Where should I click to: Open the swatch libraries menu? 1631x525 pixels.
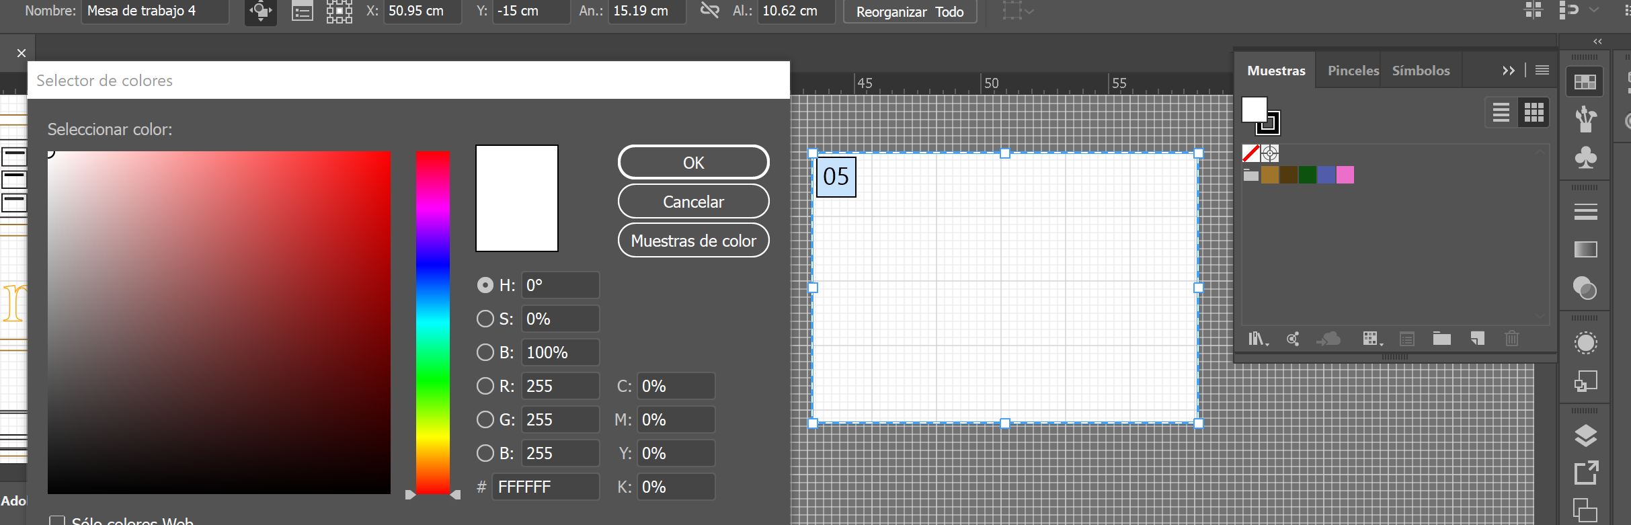click(x=1257, y=339)
